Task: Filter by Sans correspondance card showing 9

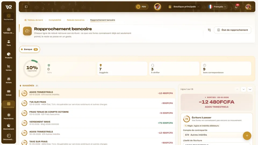Action: pyautogui.click(x=226, y=68)
